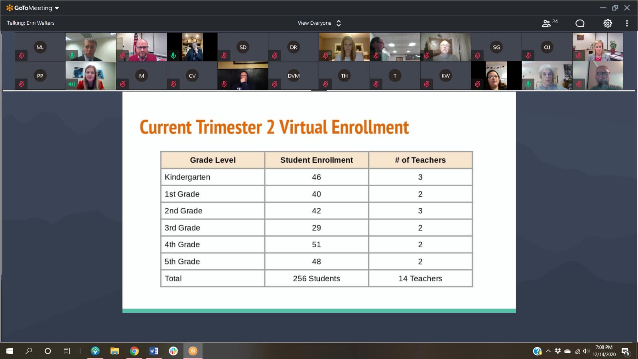Open Cortana circle on taskbar
This screenshot has height=359, width=638.
[x=48, y=351]
